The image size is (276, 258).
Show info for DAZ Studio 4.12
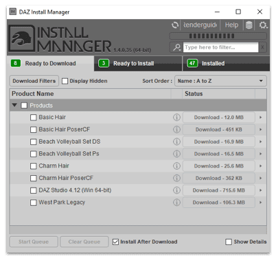(x=176, y=190)
